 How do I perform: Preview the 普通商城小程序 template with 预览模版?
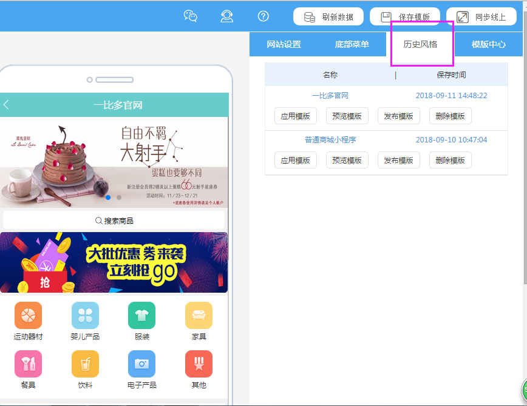[347, 161]
